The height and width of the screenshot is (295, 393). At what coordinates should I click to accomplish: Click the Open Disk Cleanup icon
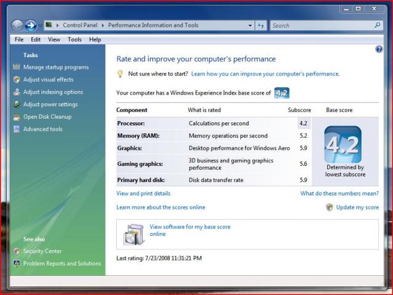point(17,117)
